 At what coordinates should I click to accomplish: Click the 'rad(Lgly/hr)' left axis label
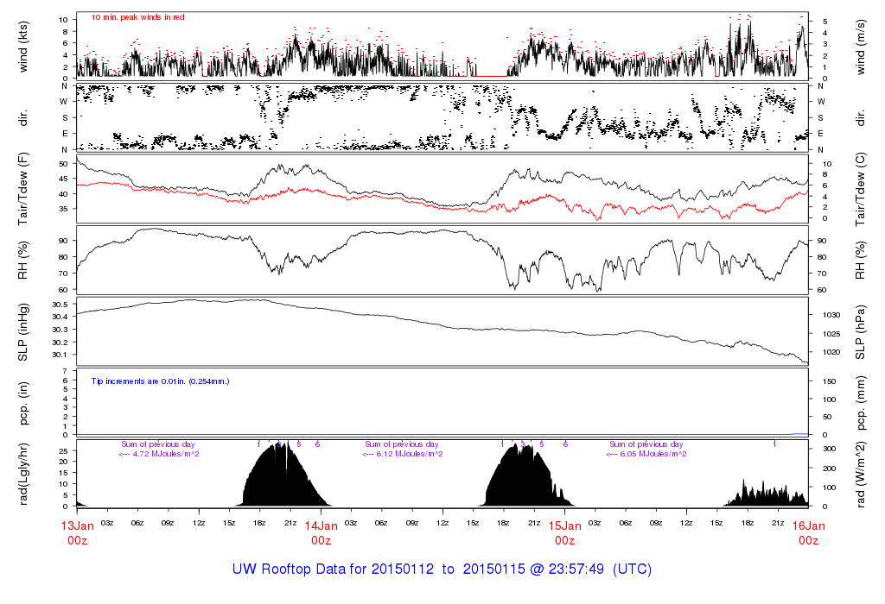(23, 474)
